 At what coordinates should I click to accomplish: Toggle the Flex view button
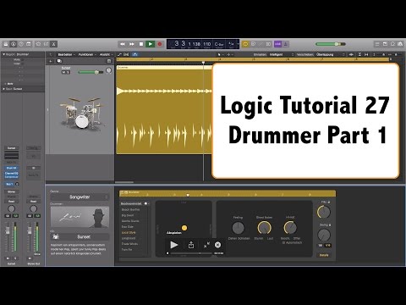(126, 54)
